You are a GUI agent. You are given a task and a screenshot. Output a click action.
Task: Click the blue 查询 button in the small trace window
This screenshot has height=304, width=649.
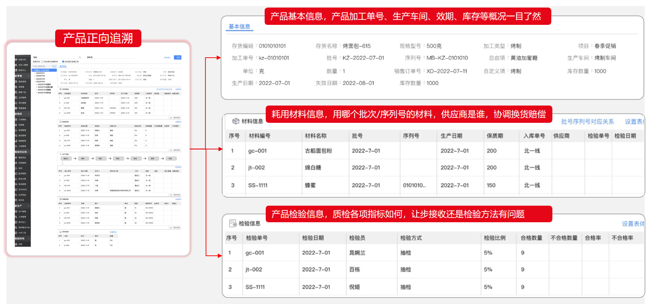pyautogui.click(x=178, y=58)
